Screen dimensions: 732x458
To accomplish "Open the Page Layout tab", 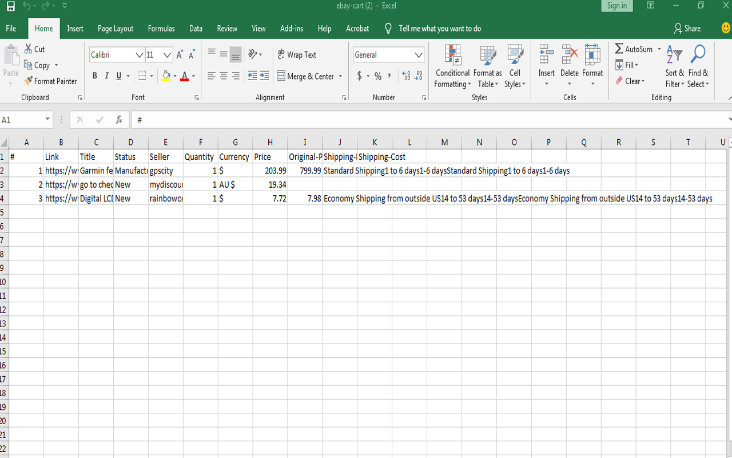I will (116, 29).
